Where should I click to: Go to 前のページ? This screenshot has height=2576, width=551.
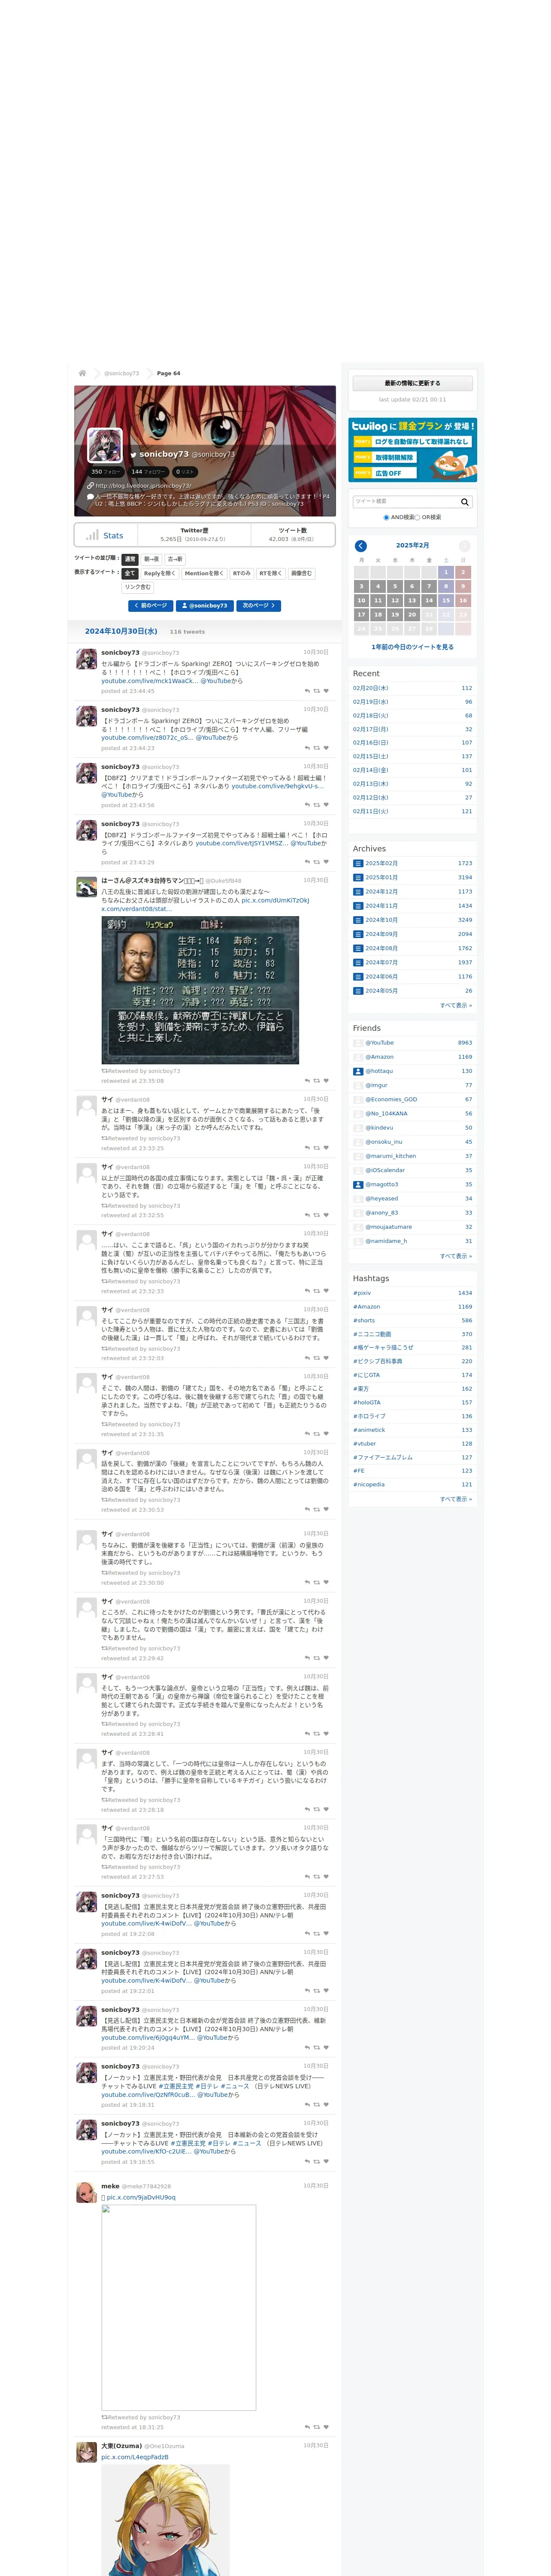pos(151,605)
